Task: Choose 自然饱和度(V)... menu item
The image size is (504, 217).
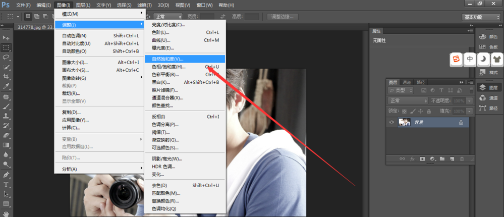Action: point(185,59)
